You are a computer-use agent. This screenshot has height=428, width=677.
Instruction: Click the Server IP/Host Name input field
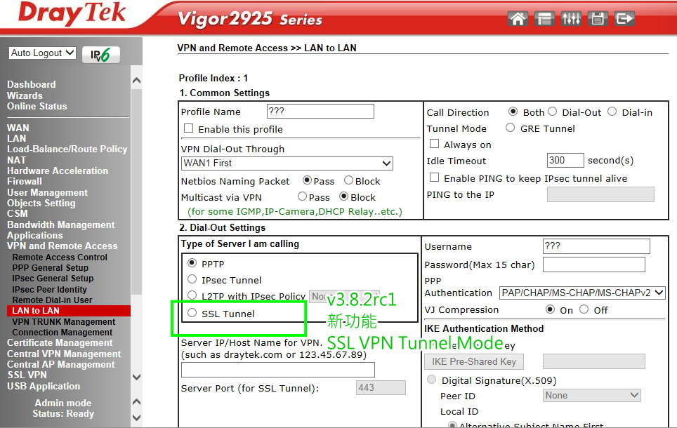[x=277, y=370]
